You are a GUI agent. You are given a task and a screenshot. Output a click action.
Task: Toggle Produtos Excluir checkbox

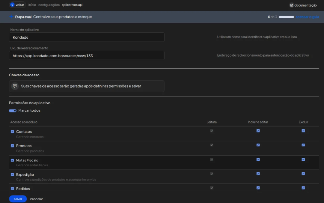(303, 145)
